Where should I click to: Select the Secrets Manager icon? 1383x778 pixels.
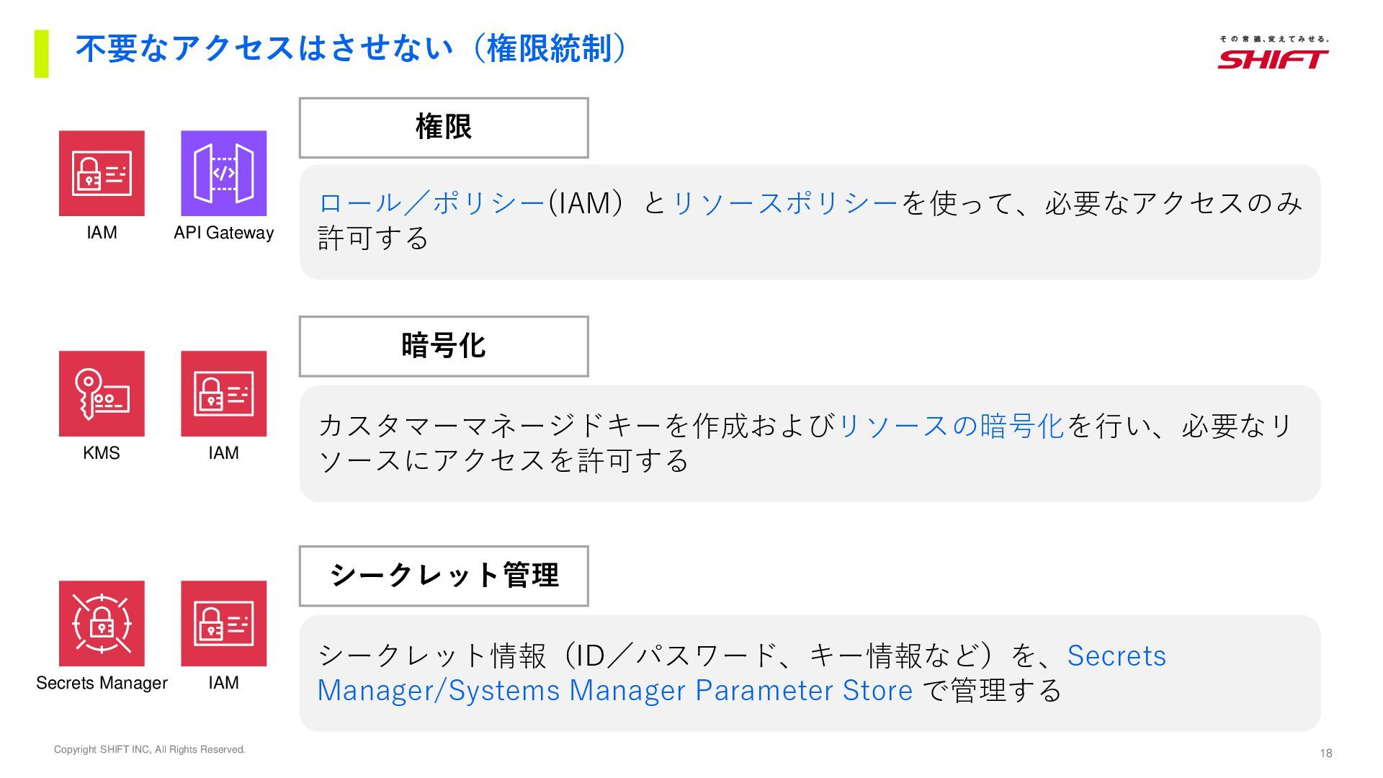click(x=102, y=623)
